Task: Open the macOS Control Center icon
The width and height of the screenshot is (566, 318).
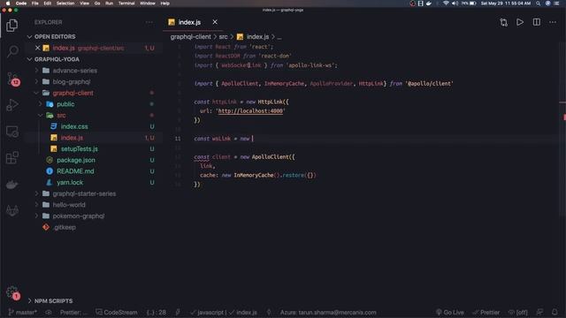Action: pos(556,4)
